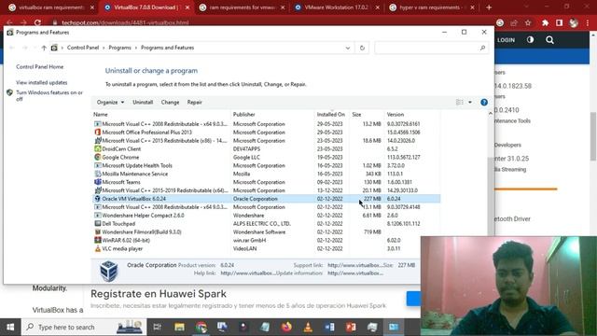This screenshot has width=597, height=336.
Task: Open View installed updates link
Action: click(x=41, y=82)
